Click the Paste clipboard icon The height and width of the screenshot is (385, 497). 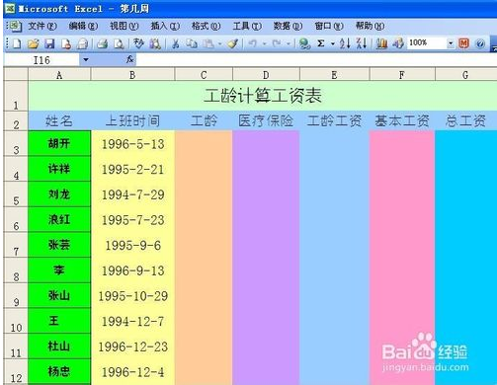pos(208,43)
